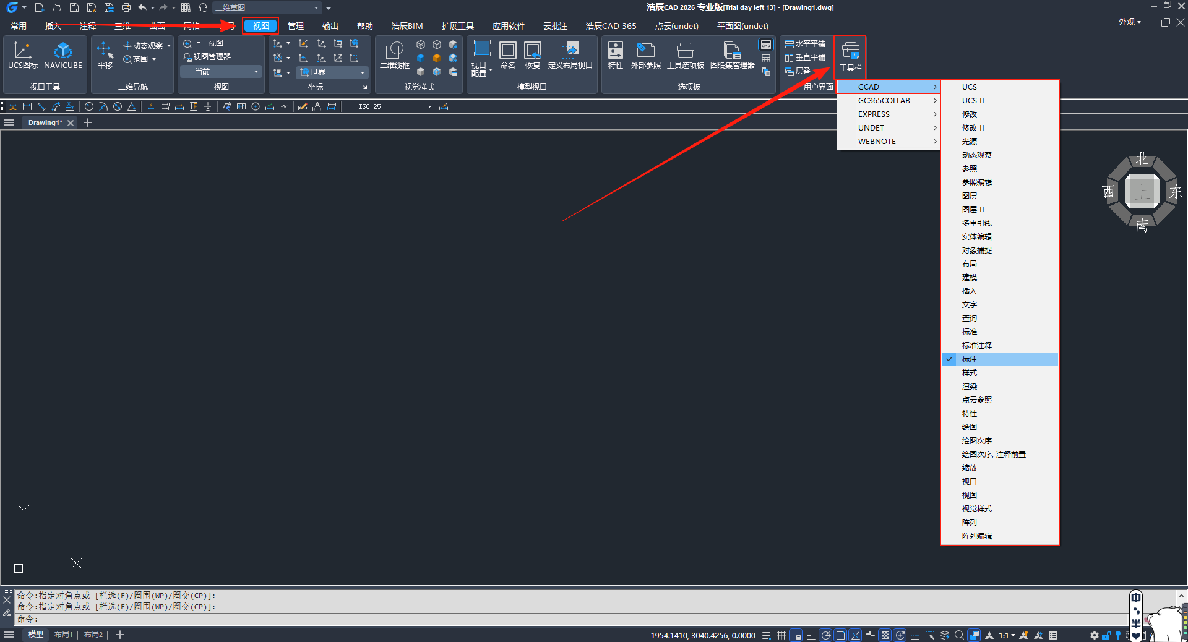This screenshot has width=1188, height=642.
Task: Open the 外部参照 panel
Action: pos(645,55)
